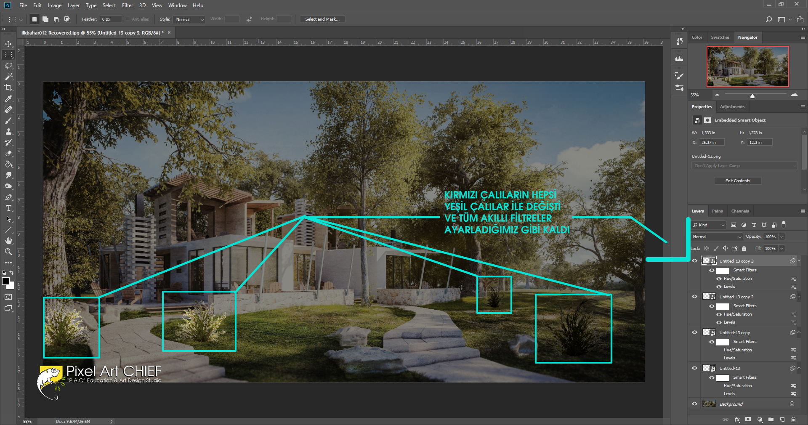The width and height of the screenshot is (808, 425).
Task: Select the Eraser tool
Action: pyautogui.click(x=8, y=153)
